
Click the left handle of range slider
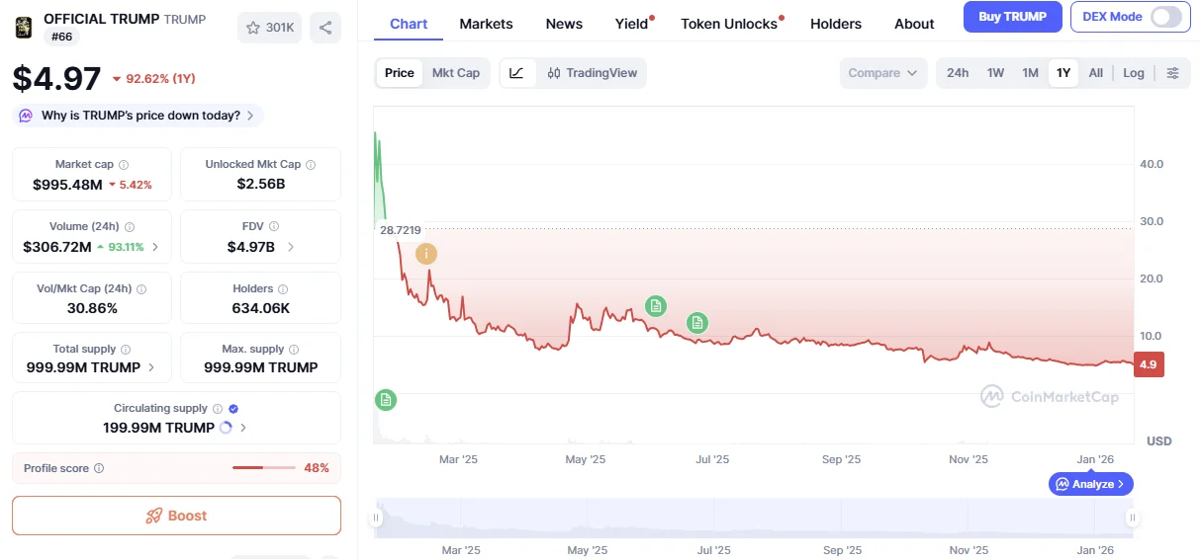(376, 518)
